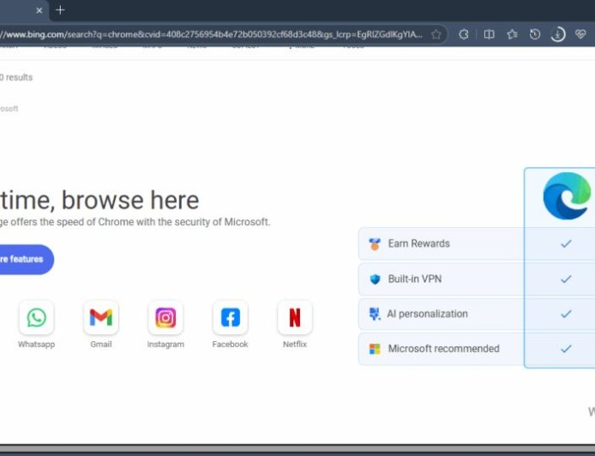Viewport: 595px width, 456px height.
Task: Toggle split screen view icon
Action: click(x=490, y=34)
